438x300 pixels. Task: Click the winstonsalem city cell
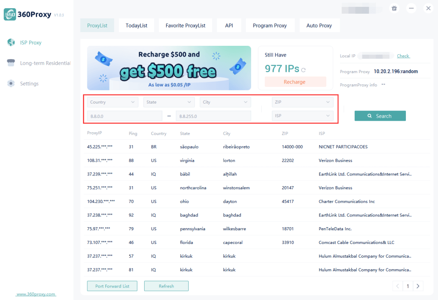[236, 187]
